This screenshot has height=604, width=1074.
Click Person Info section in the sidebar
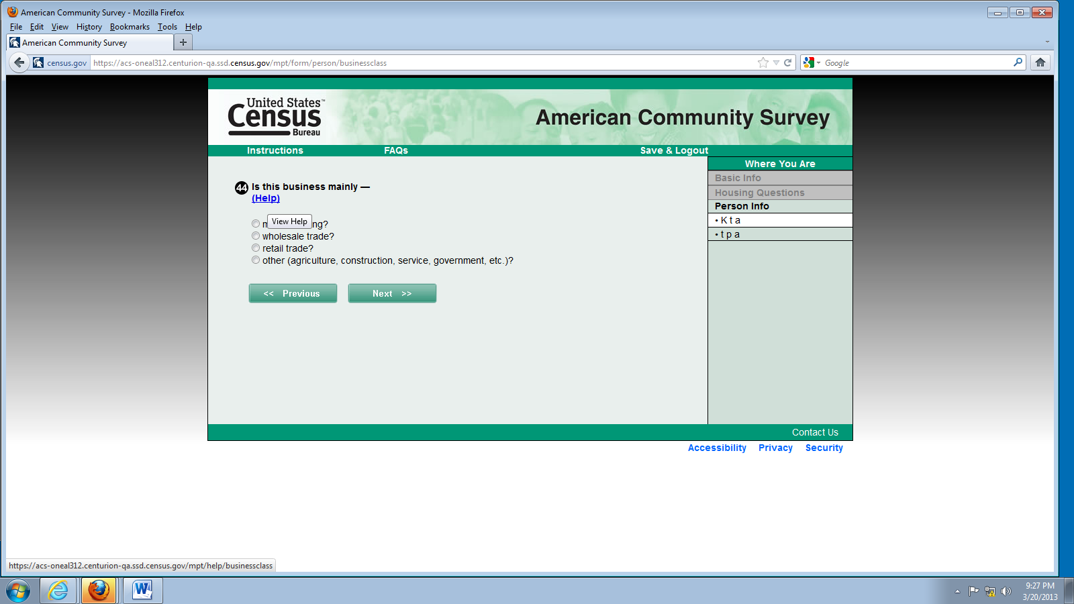click(780, 206)
